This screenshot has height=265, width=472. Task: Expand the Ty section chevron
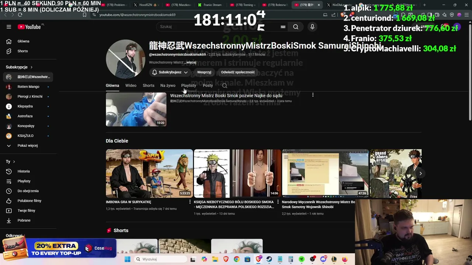pyautogui.click(x=14, y=162)
